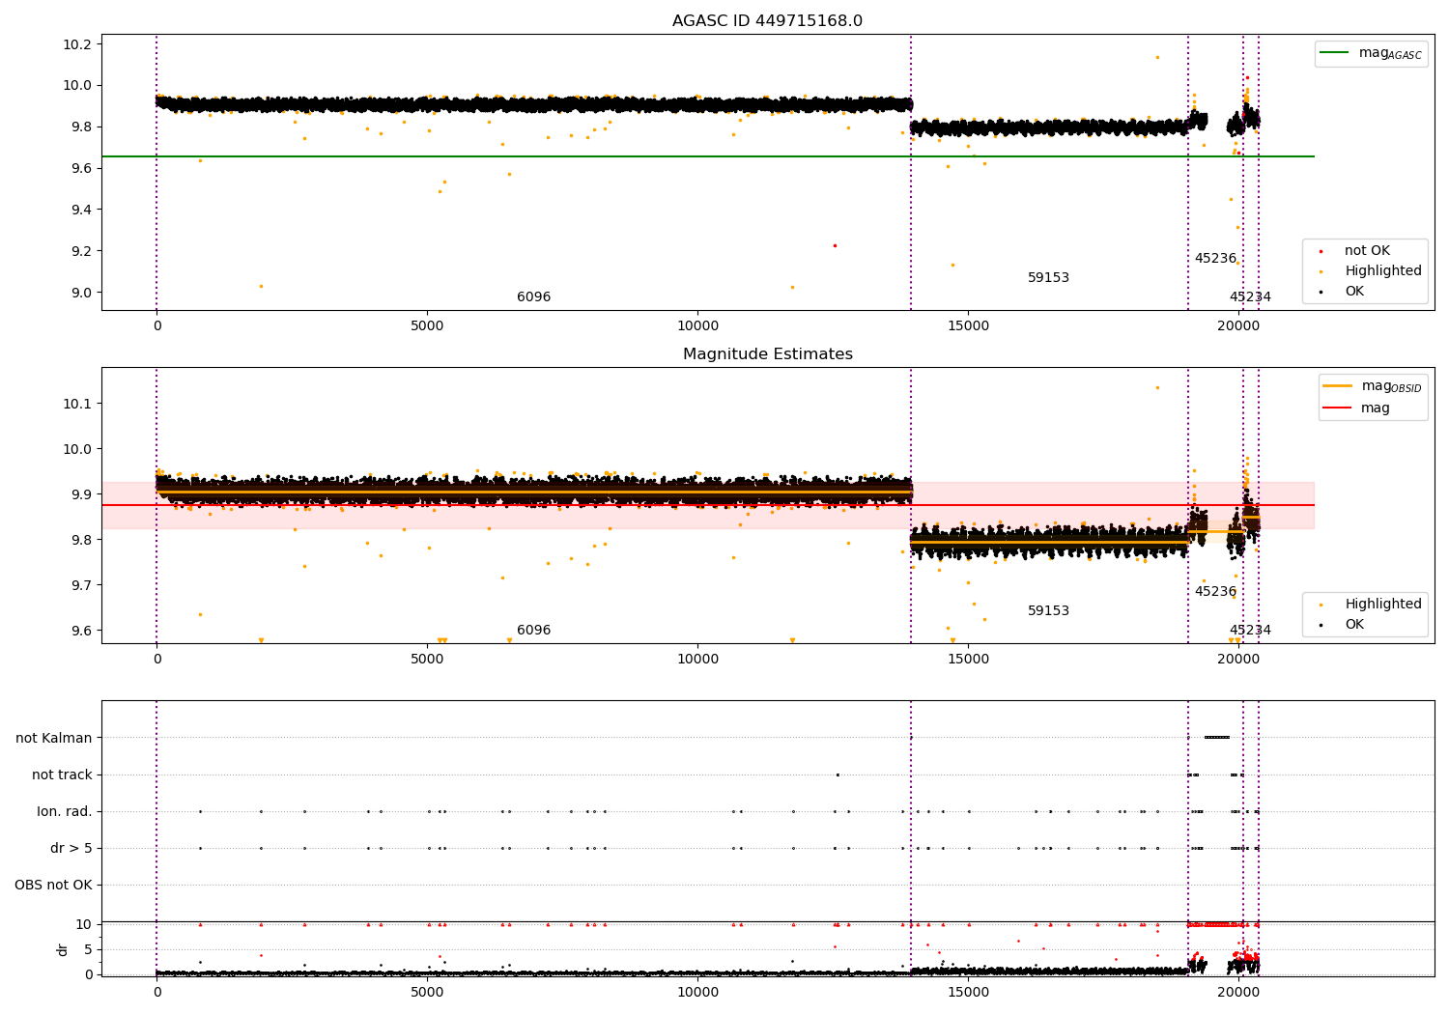This screenshot has width=1449, height=1014.
Task: Click the '45236' annotation in the top plot
Action: point(1215,259)
